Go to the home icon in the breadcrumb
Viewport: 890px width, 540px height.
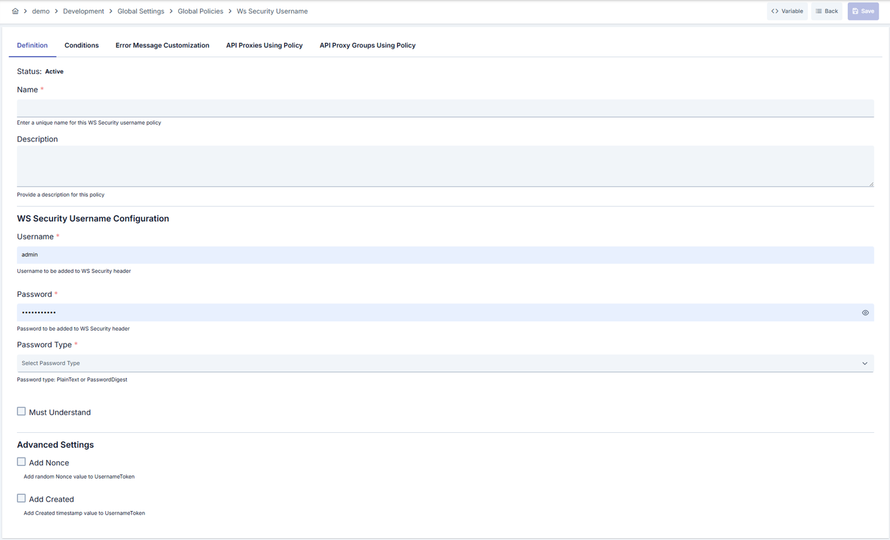point(15,11)
